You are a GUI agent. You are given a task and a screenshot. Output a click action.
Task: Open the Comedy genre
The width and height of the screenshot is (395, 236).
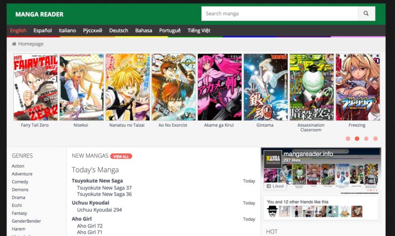pyautogui.click(x=20, y=182)
